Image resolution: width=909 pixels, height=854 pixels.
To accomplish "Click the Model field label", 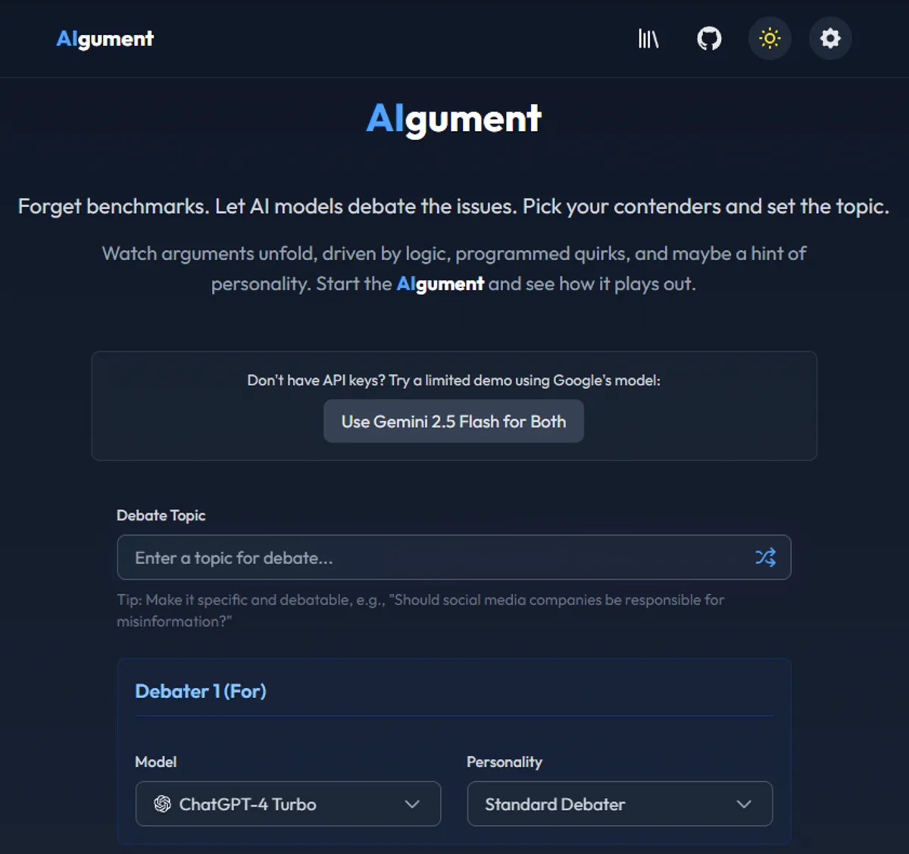I will (x=155, y=762).
